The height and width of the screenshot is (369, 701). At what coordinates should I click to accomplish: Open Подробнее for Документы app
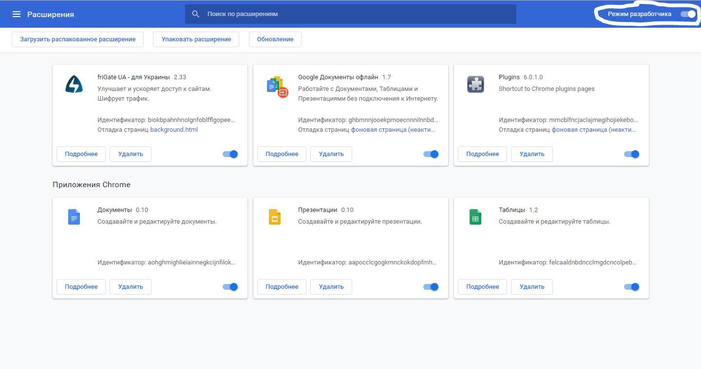point(81,287)
